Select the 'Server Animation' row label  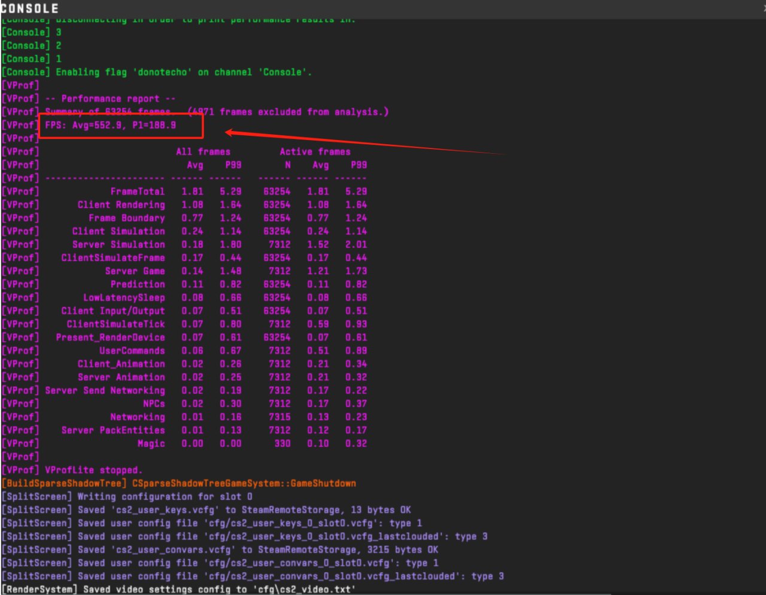pos(121,377)
